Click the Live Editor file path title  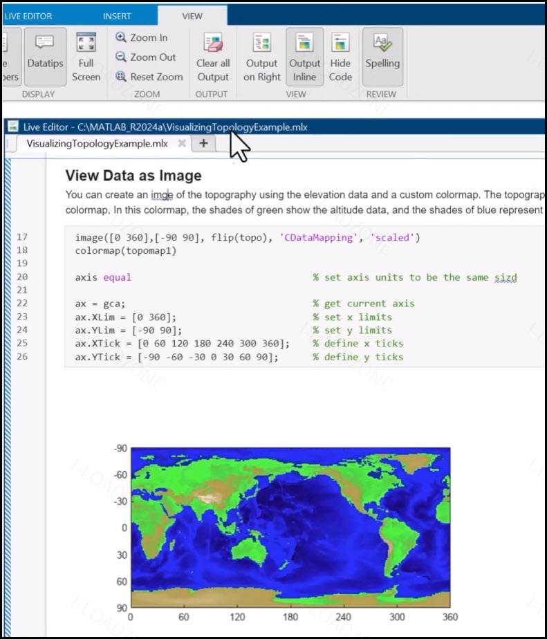click(x=165, y=127)
